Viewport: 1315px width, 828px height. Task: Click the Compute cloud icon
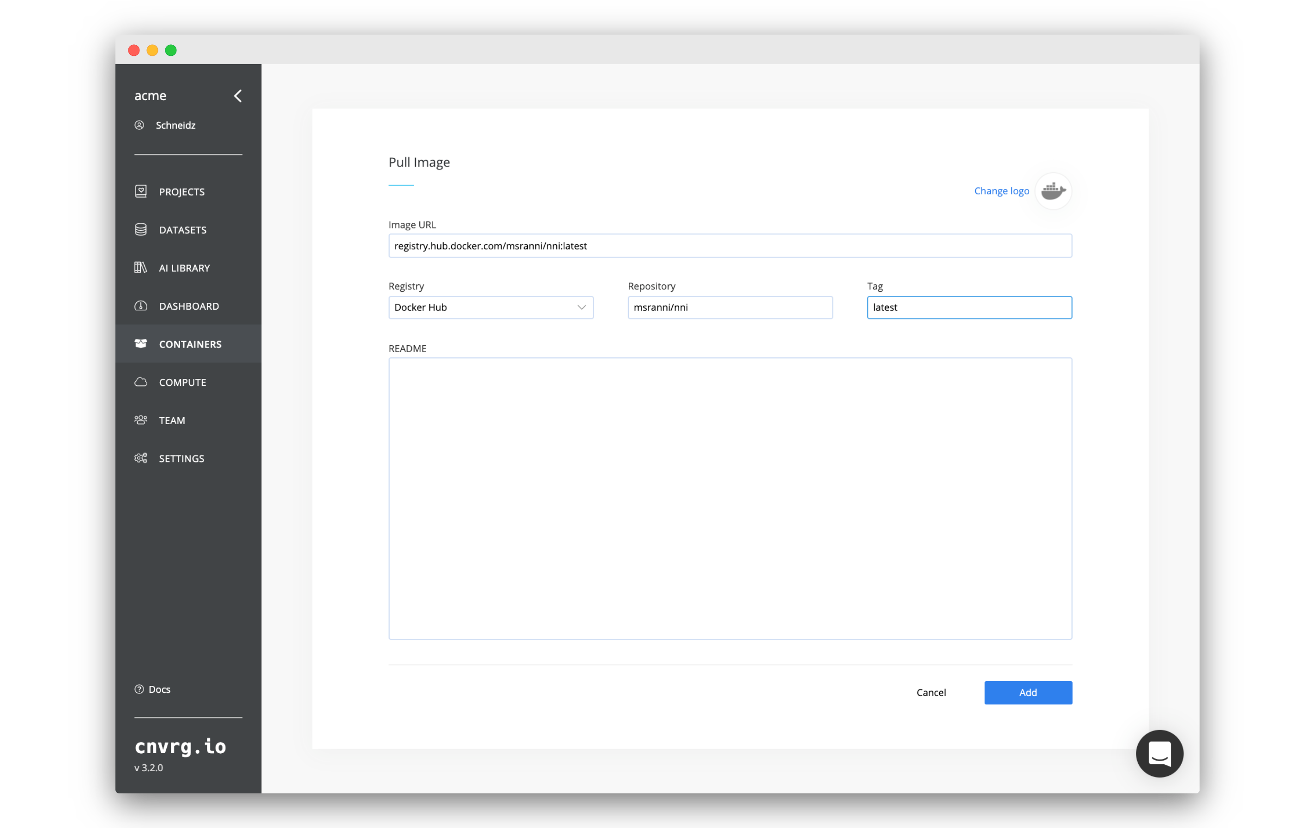tap(141, 382)
